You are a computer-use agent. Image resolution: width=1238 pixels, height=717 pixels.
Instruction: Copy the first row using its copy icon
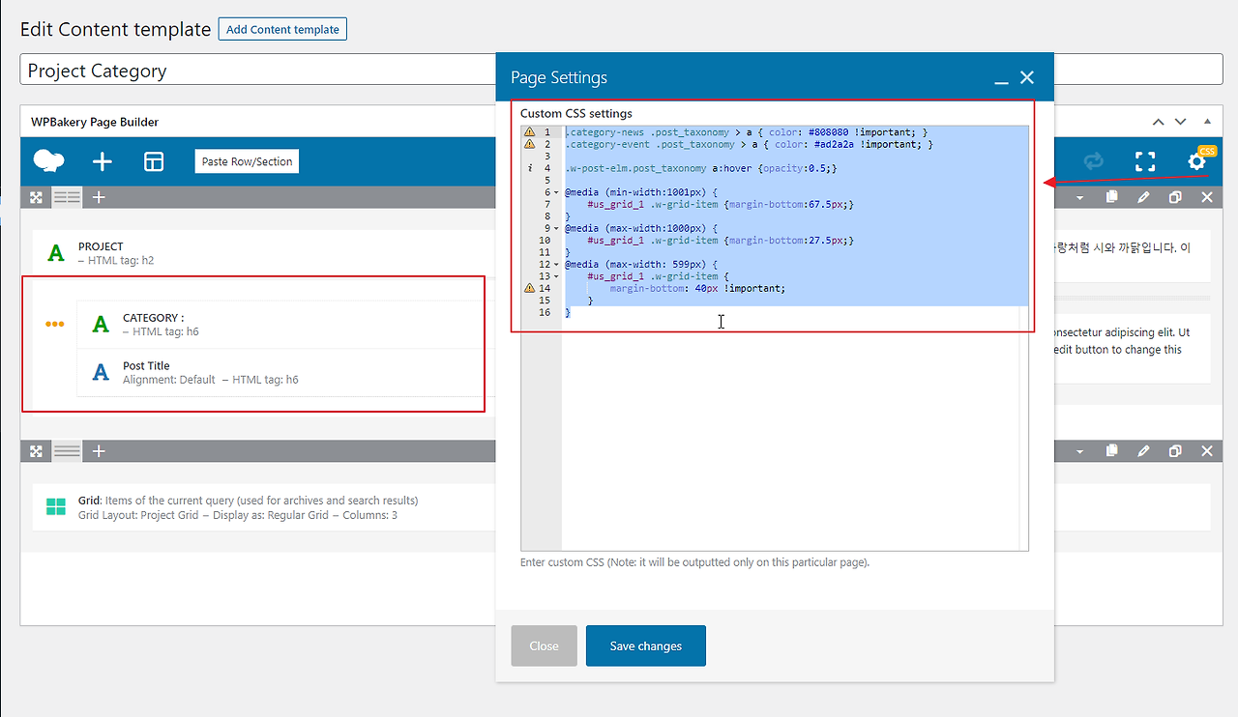click(1112, 197)
